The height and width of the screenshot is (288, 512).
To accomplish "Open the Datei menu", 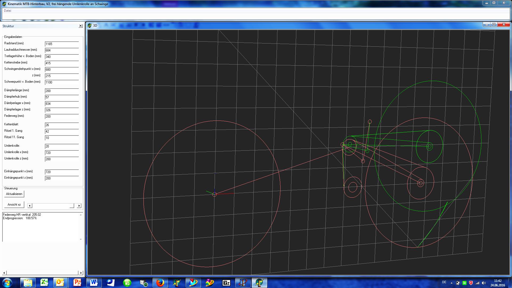I will point(7,11).
